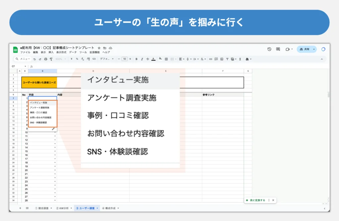The height and width of the screenshot is (221, 339).
Task: Open version history clock icon
Action: [x=269, y=49]
